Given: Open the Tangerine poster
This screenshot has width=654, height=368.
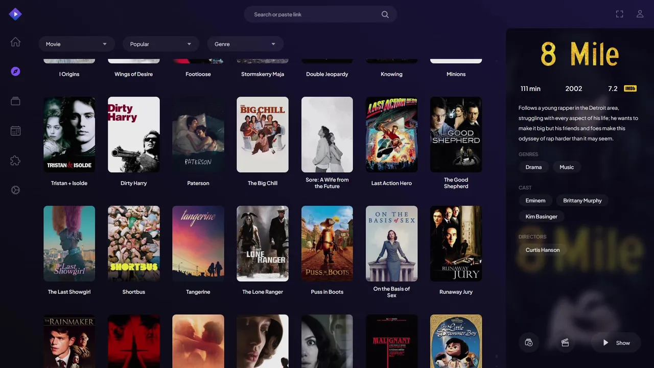Looking at the screenshot, I should 198,243.
